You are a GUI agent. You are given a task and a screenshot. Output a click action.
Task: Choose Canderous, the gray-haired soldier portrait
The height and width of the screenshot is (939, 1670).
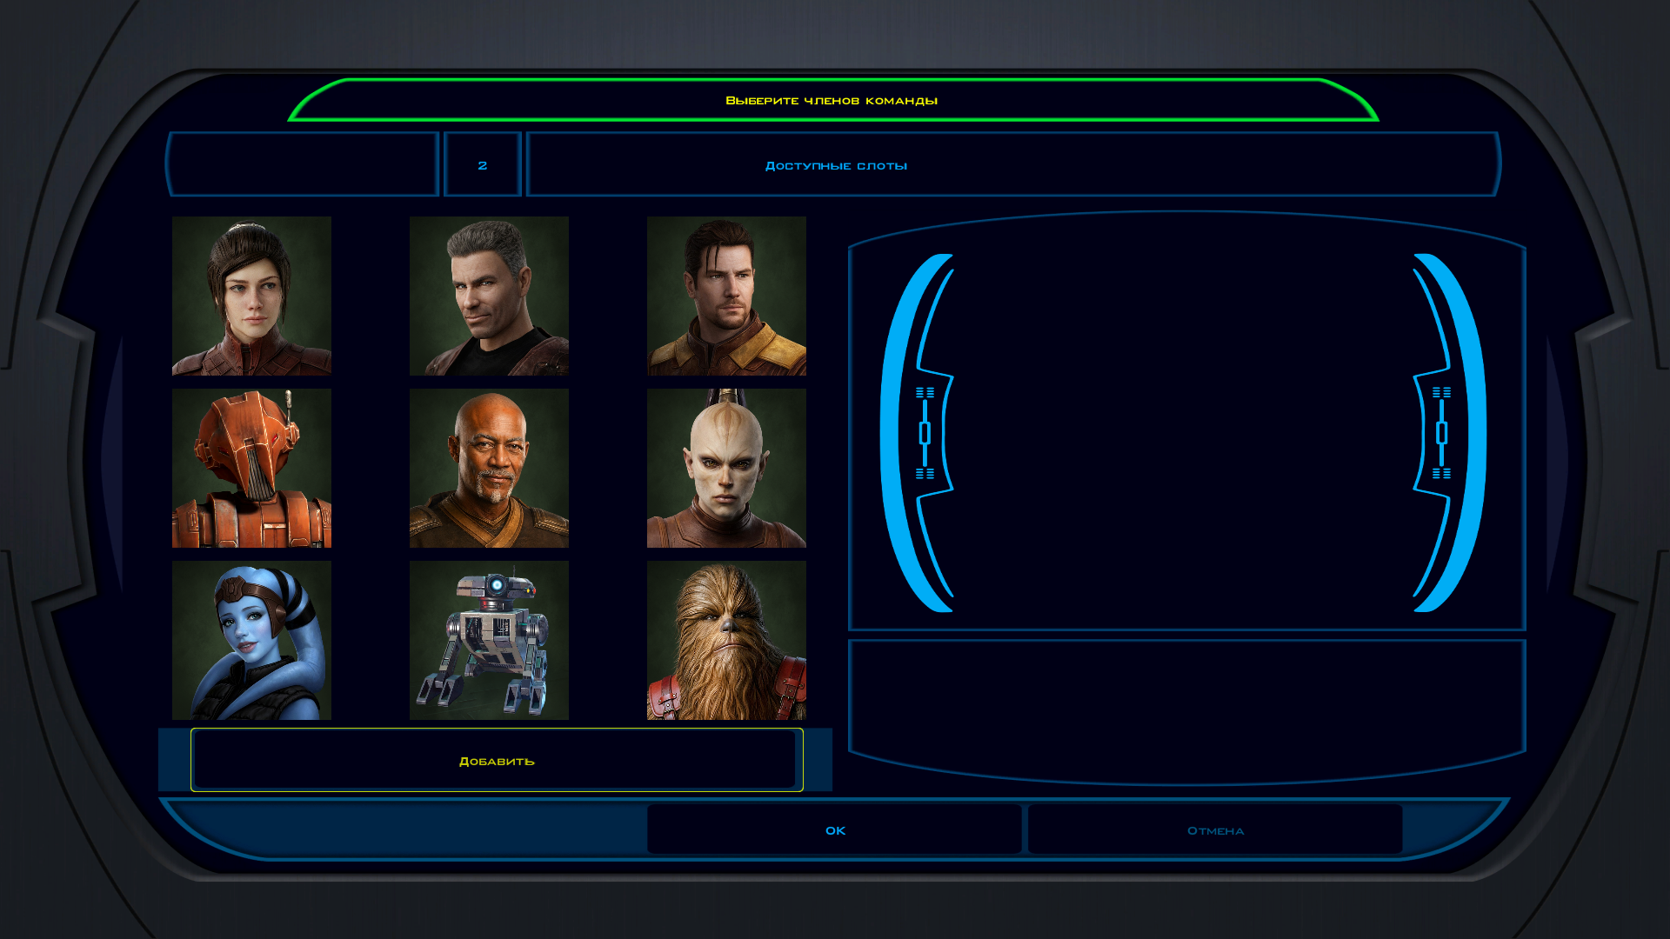(489, 296)
